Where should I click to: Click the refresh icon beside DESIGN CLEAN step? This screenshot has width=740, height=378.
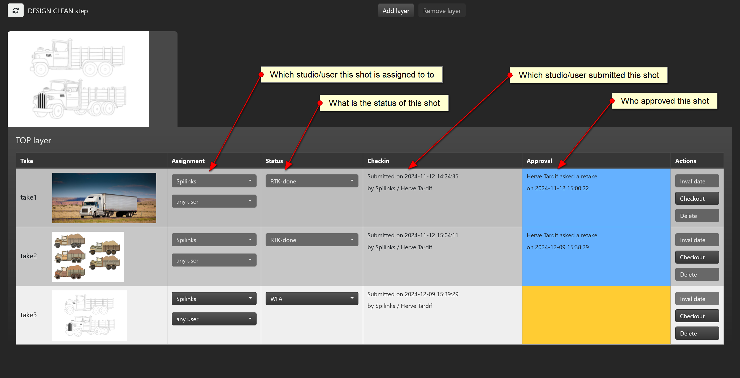[15, 11]
